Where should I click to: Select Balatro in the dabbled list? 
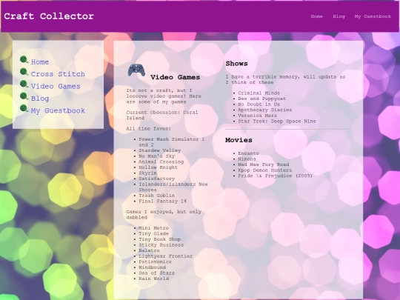pyautogui.click(x=149, y=250)
